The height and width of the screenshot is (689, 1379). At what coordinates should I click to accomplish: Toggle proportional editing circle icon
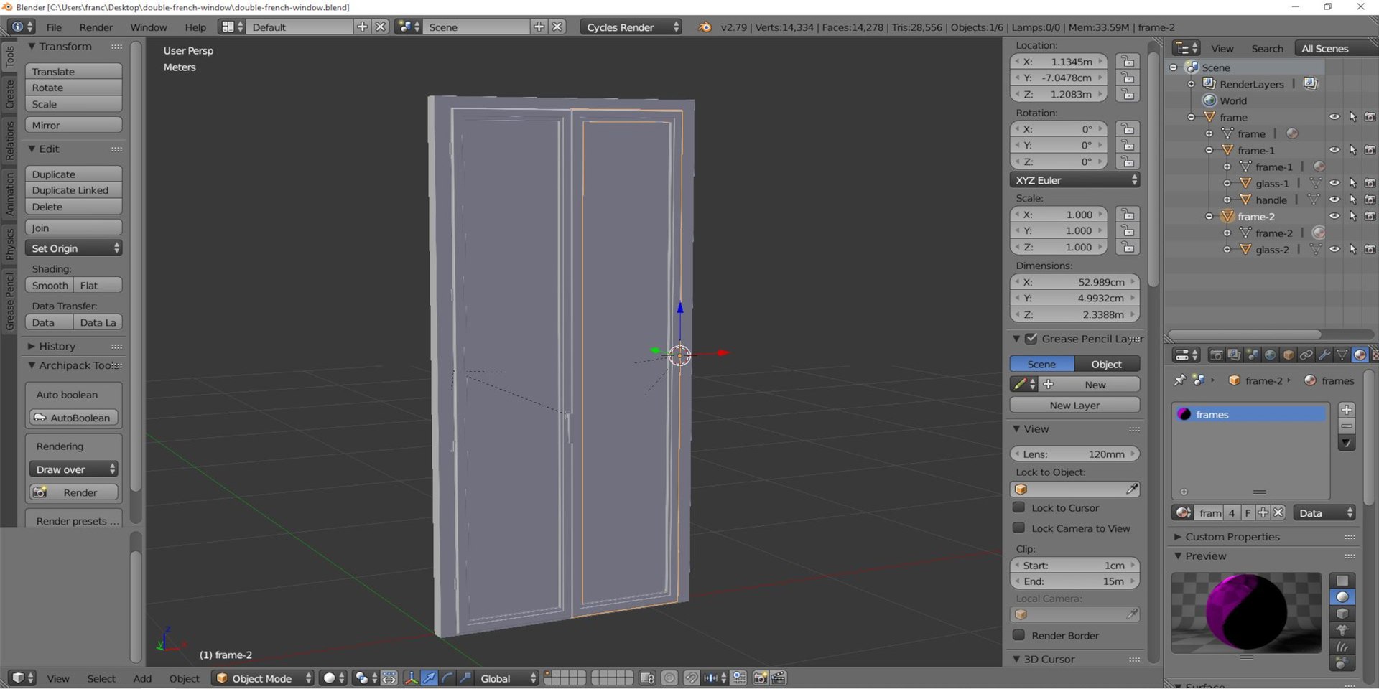coord(669,678)
